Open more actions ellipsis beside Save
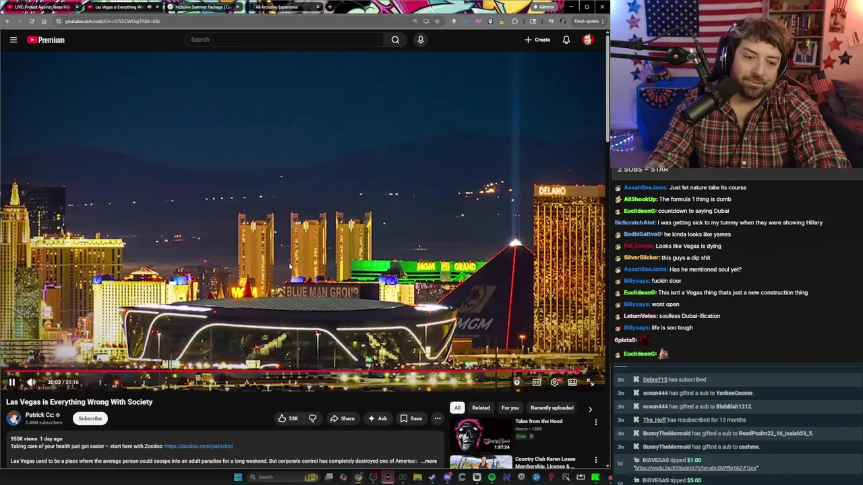 click(x=438, y=418)
